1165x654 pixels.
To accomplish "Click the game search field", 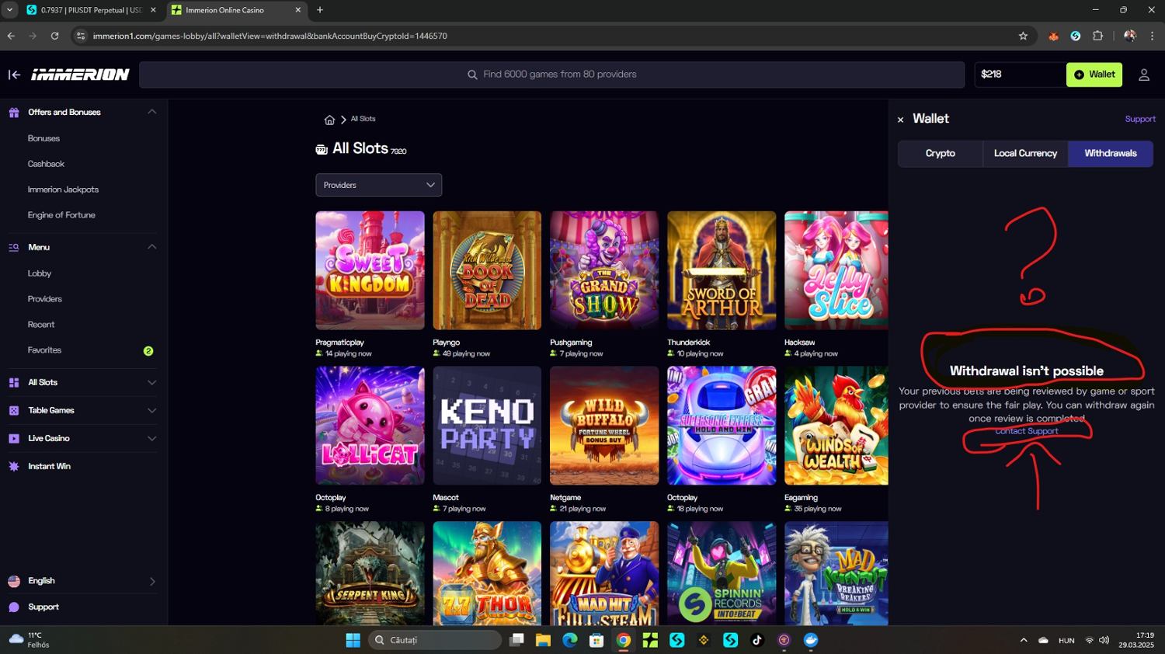I will [x=551, y=75].
